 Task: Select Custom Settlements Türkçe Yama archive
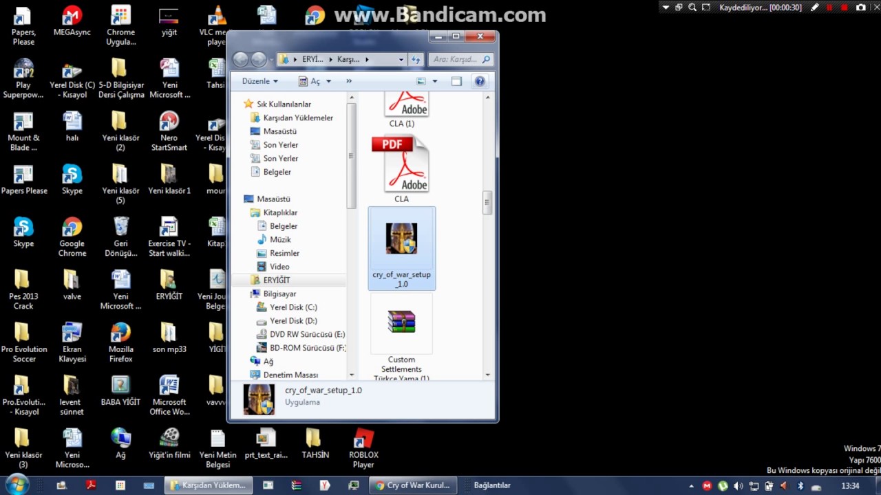pyautogui.click(x=401, y=338)
